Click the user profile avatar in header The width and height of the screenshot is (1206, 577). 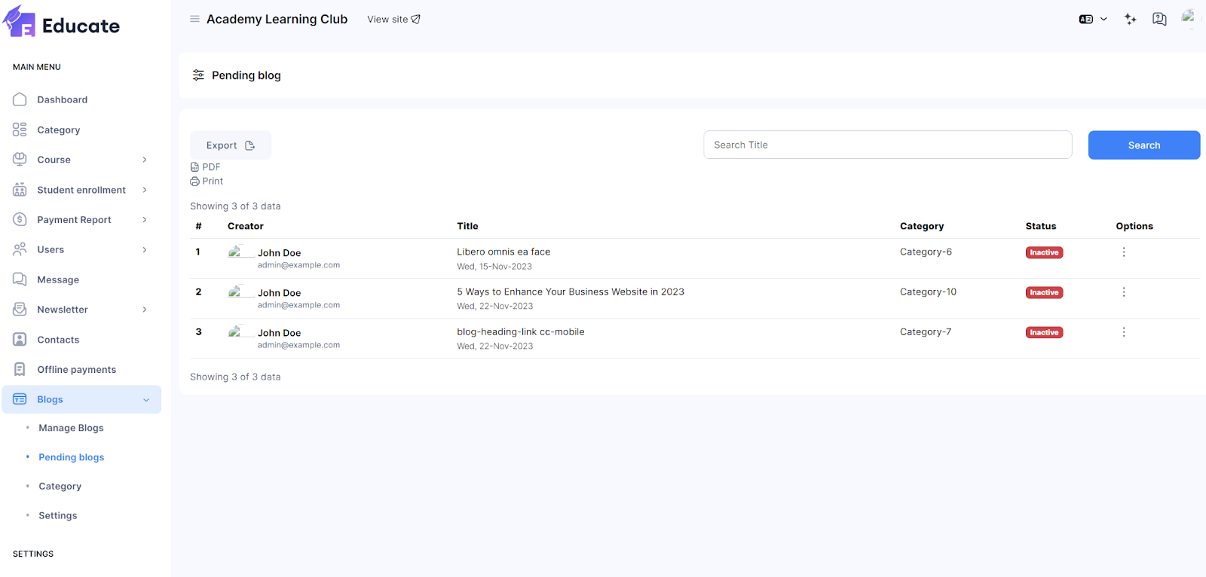[1188, 17]
